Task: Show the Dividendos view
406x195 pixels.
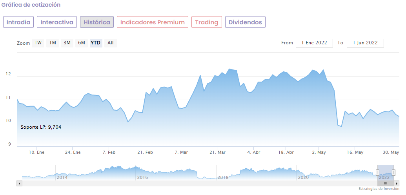Action: point(245,22)
